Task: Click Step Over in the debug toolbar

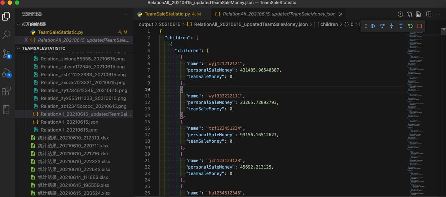Action: point(383,26)
